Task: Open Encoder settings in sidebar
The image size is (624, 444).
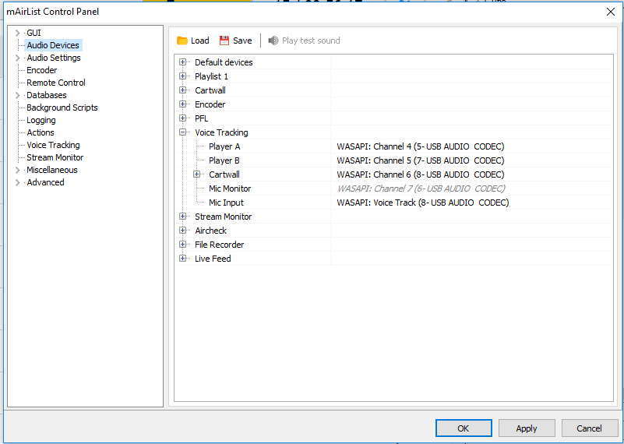Action: [42, 70]
